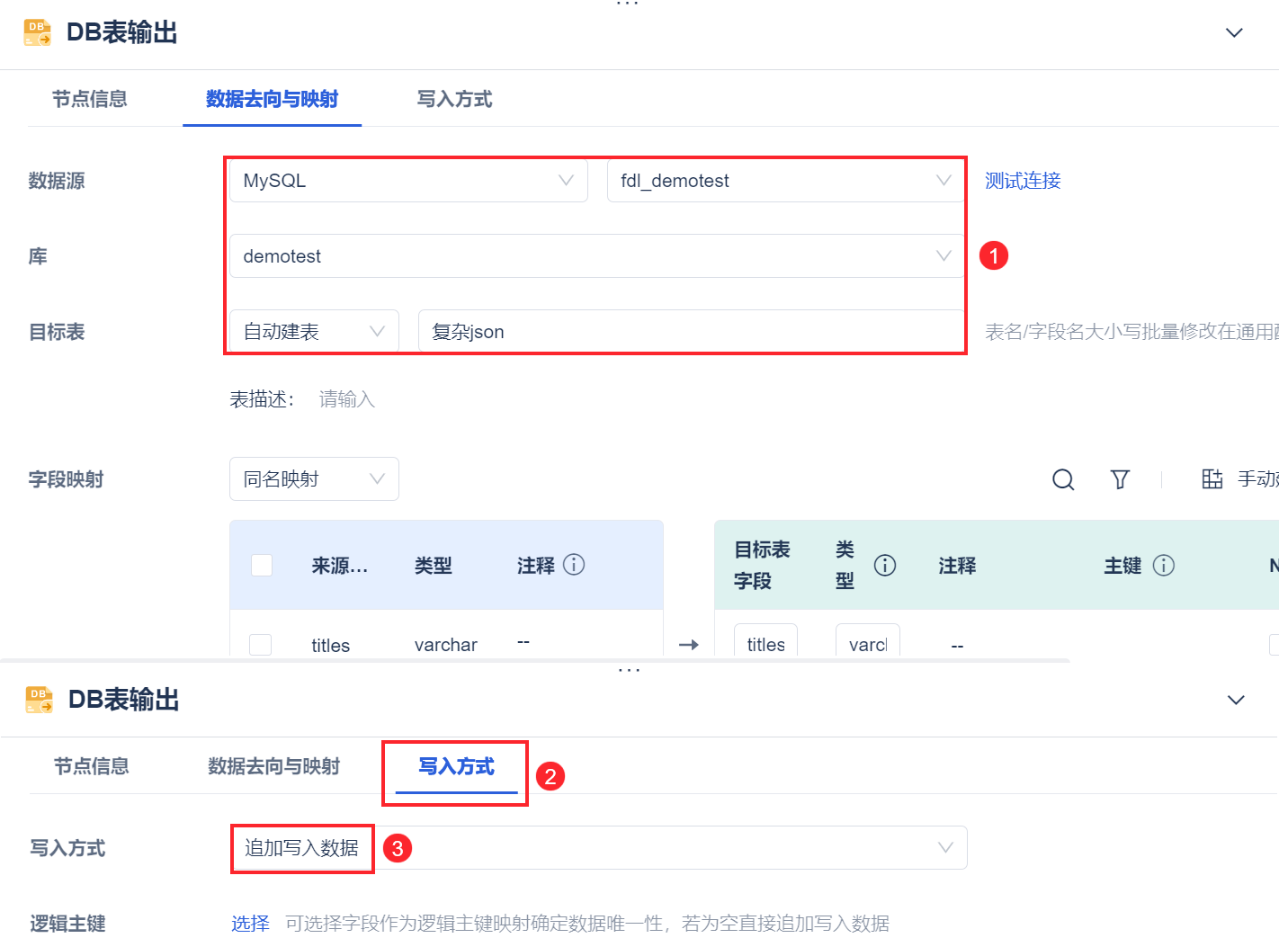Toggle the select-all checkbox in source header
The image size is (1279, 947).
(262, 565)
